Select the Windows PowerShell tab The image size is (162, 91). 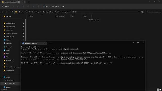coord(34,43)
